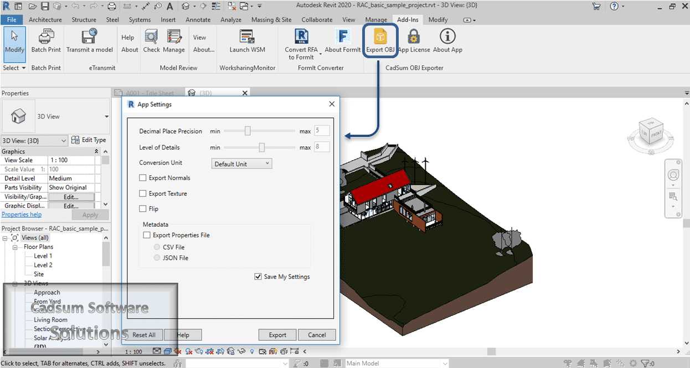Open the Collaborate ribbon tab

pos(317,19)
